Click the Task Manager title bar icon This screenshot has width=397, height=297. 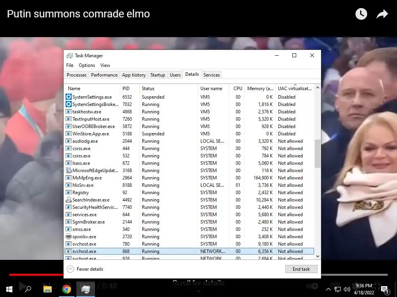coord(70,56)
